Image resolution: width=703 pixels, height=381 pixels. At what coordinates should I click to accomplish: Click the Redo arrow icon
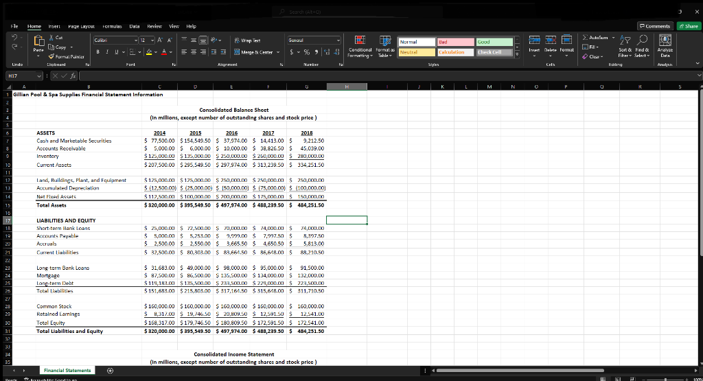point(14,47)
